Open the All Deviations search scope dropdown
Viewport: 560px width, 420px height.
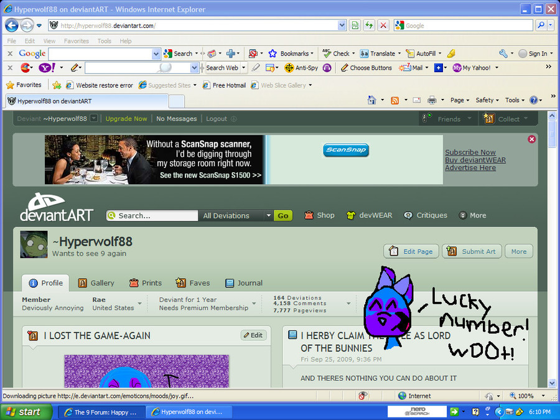pos(236,216)
